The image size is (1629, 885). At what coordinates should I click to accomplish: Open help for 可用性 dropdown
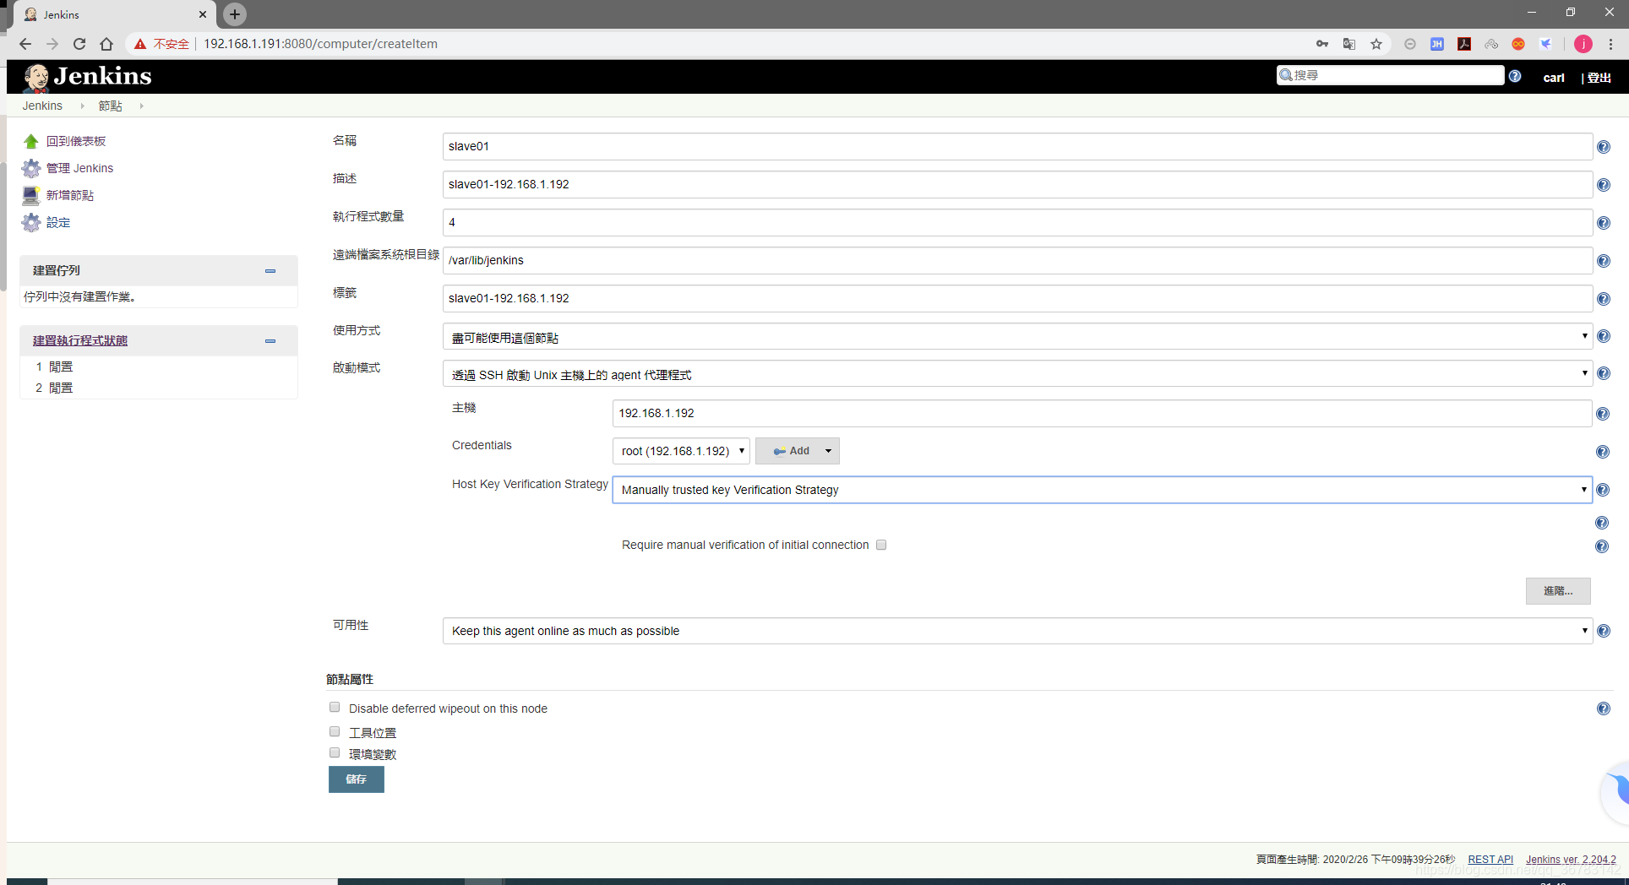click(1603, 631)
